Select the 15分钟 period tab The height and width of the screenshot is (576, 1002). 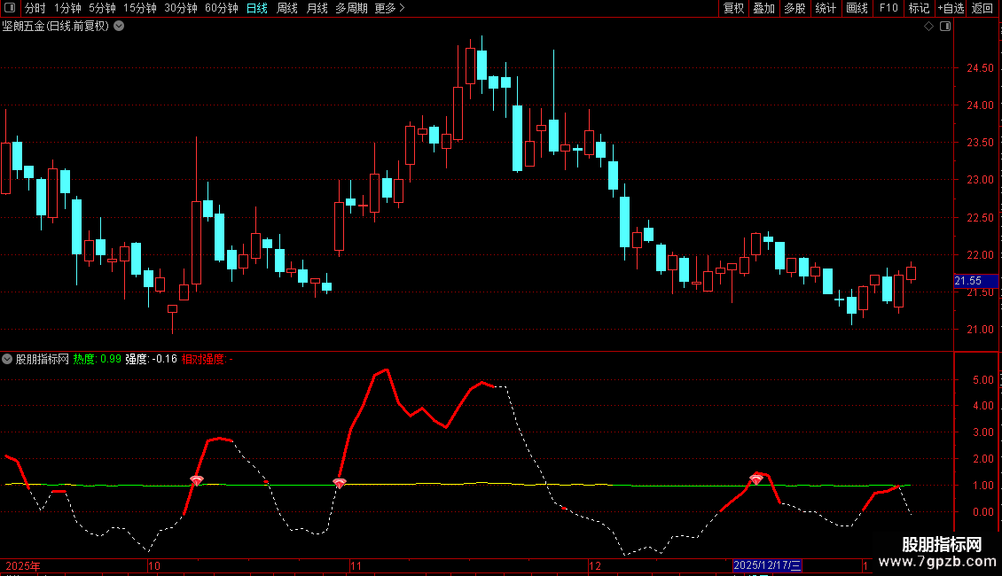(139, 8)
